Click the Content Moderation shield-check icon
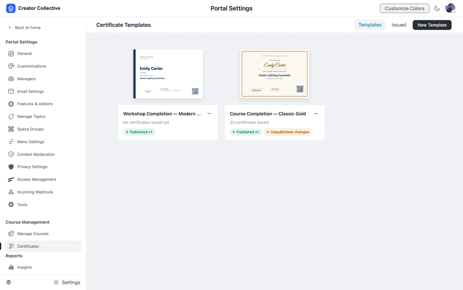Screen dimensions: 463x290 pyautogui.click(x=11, y=154)
